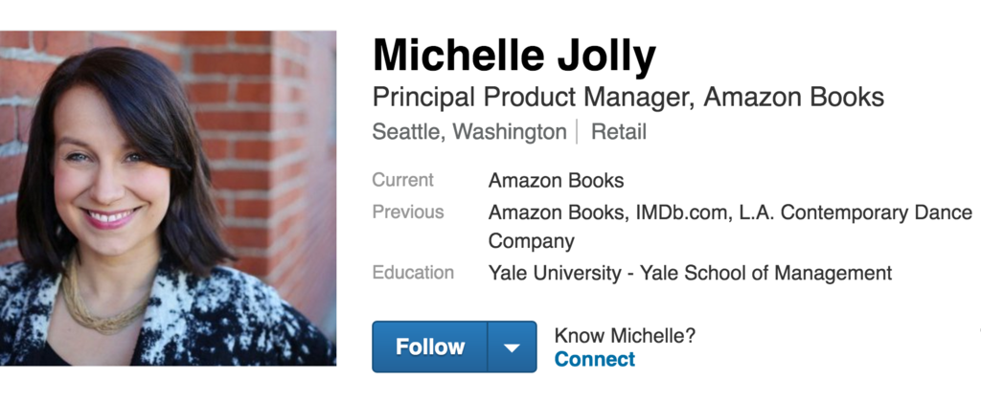The image size is (981, 402).
Task: Click the "Know Michelle?" text
Action: point(625,336)
